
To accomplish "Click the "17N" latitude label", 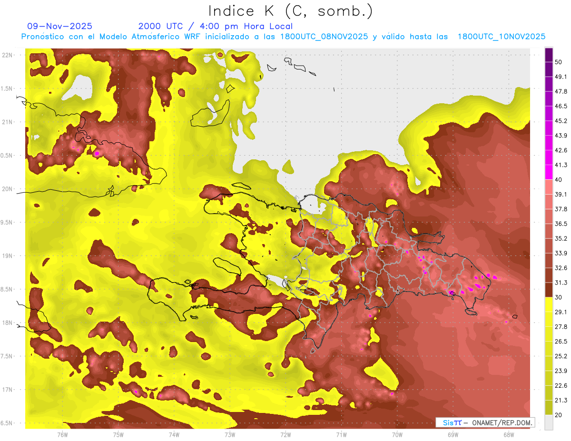I will point(8,390).
